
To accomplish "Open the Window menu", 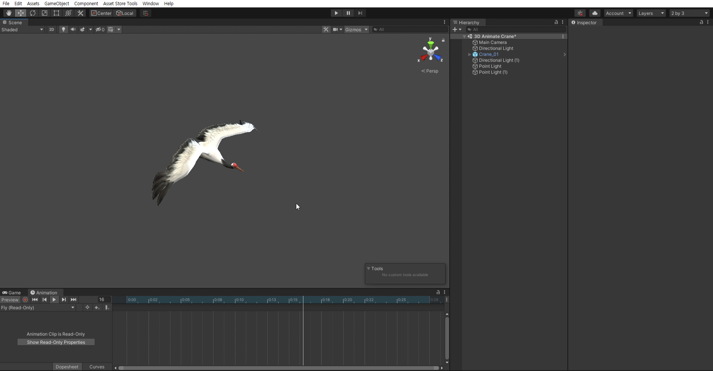I will 151,3.
